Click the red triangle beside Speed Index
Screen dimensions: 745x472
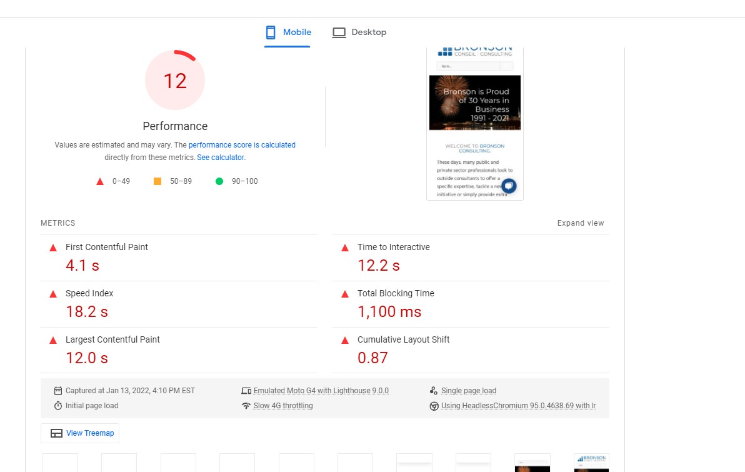point(53,294)
